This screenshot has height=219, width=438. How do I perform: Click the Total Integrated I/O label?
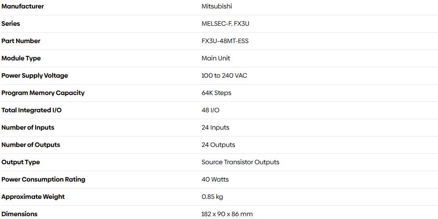pos(31,110)
